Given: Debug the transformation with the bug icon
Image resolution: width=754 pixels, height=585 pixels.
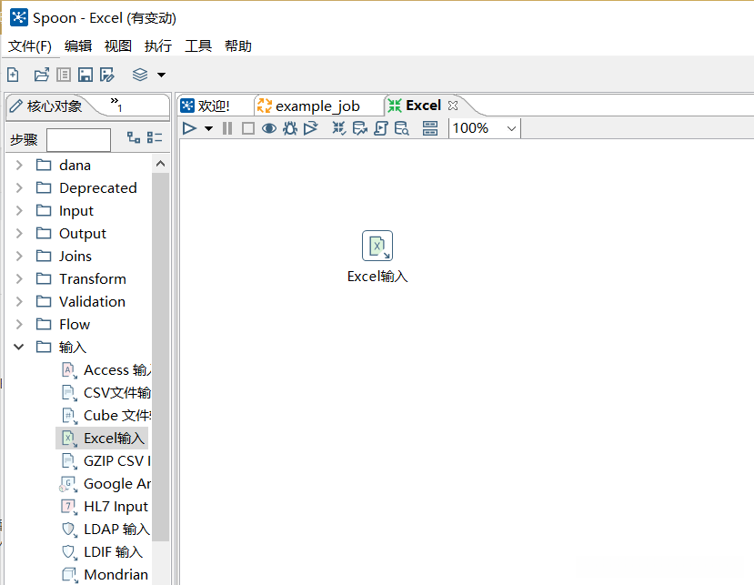Looking at the screenshot, I should click(x=290, y=128).
